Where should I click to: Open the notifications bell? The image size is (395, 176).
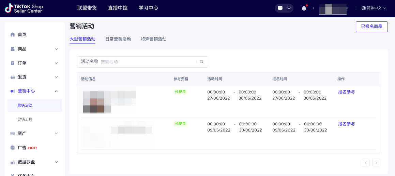click(304, 8)
